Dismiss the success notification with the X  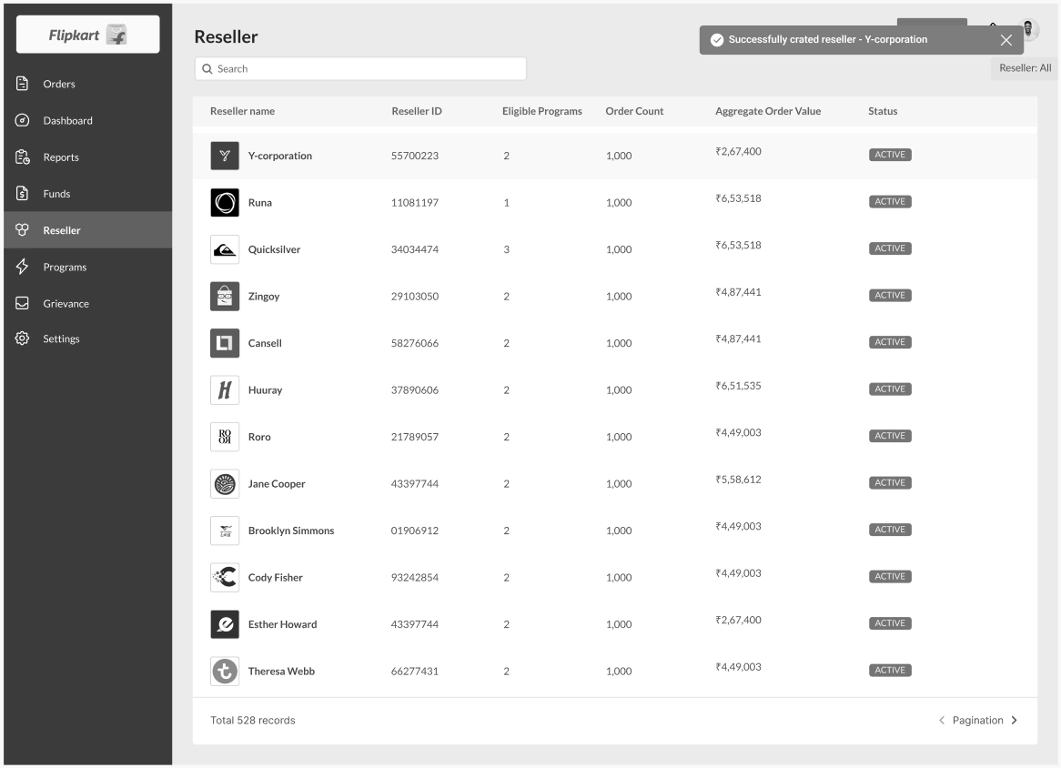(1006, 40)
